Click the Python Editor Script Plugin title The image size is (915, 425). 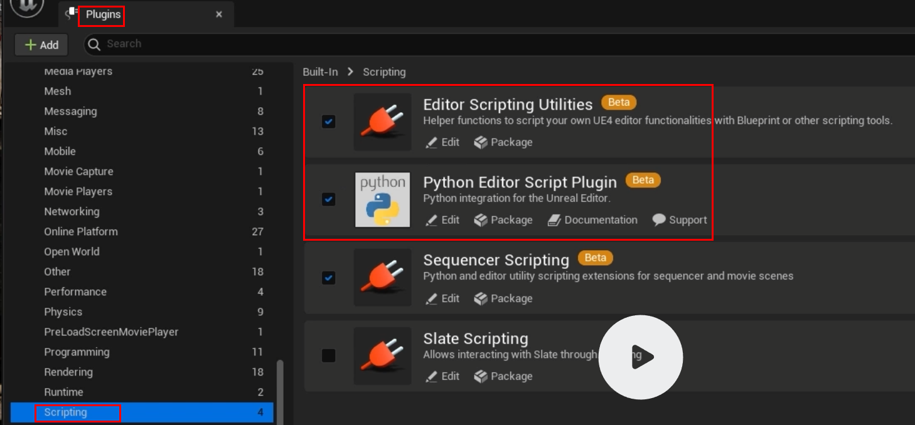pos(520,182)
